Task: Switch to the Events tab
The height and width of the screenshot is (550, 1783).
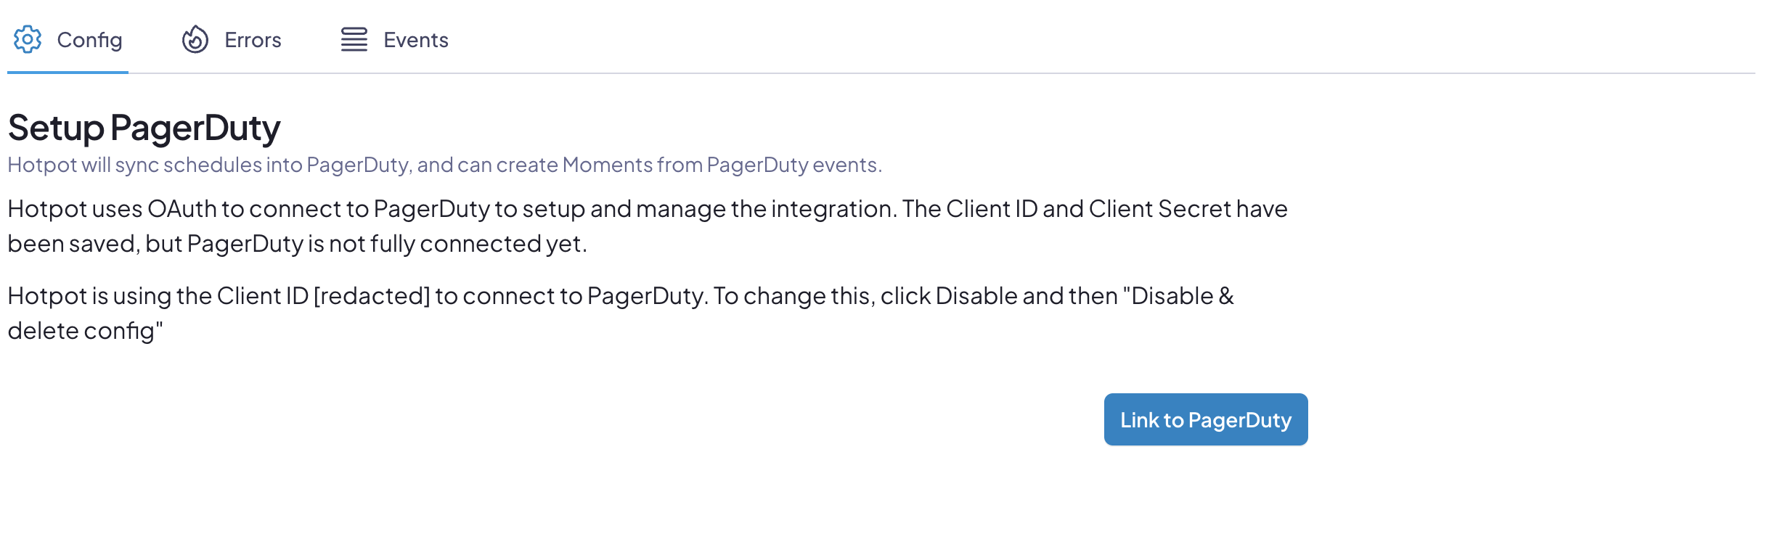Action: pos(416,40)
